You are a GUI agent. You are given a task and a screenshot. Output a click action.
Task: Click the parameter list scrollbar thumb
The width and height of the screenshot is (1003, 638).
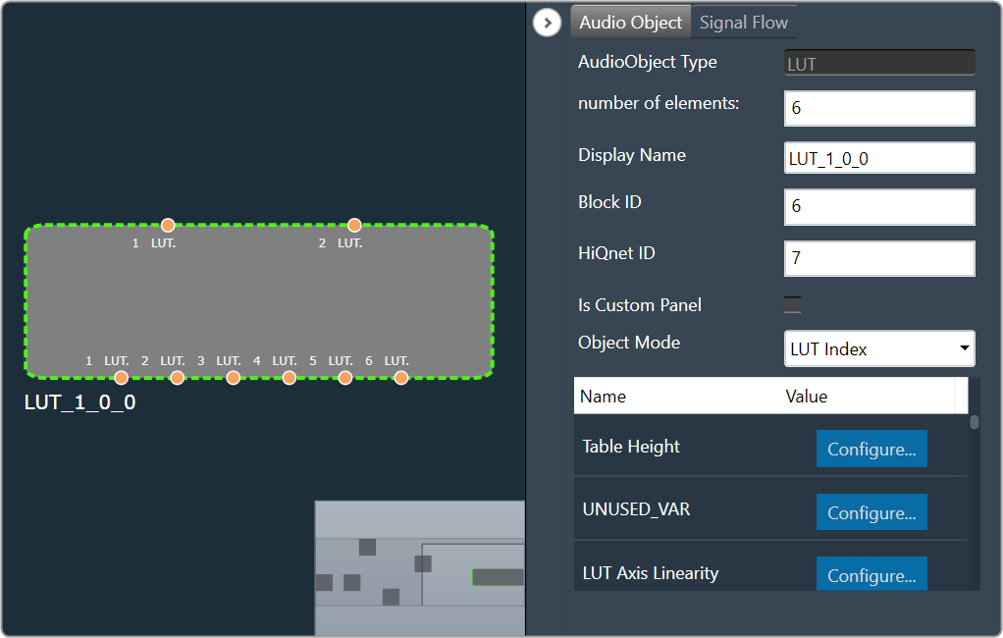tap(975, 422)
